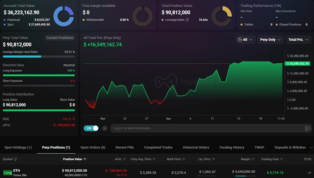Go to Recent Fills tab
This screenshot has height=178, width=314.
[x=124, y=148]
